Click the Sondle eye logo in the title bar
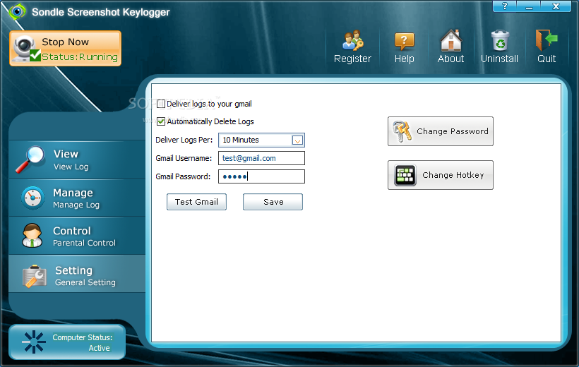The height and width of the screenshot is (367, 579). point(18,11)
